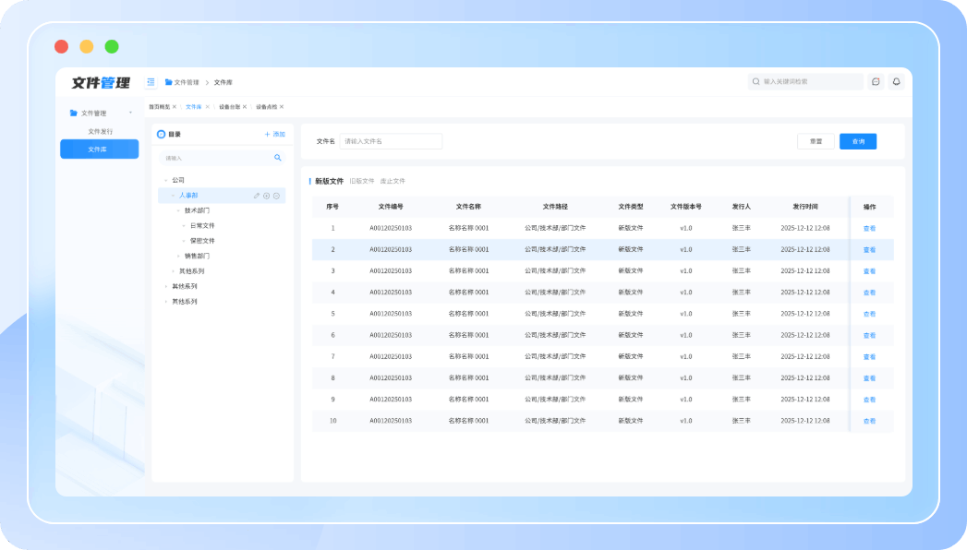The height and width of the screenshot is (550, 967).
Task: Collapse the 技术部门 tree node
Action: coord(178,210)
